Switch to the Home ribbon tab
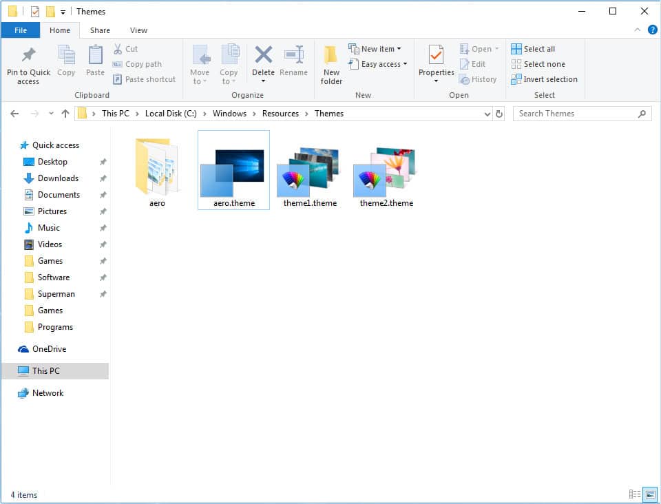Image resolution: width=661 pixels, height=504 pixels. coord(60,30)
